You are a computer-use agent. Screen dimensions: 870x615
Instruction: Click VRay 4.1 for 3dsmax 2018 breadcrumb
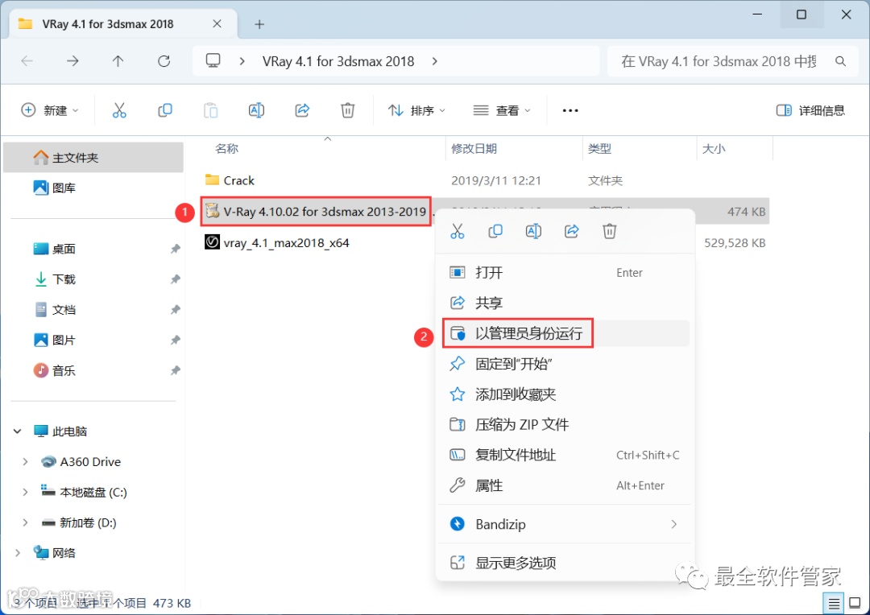tap(338, 61)
